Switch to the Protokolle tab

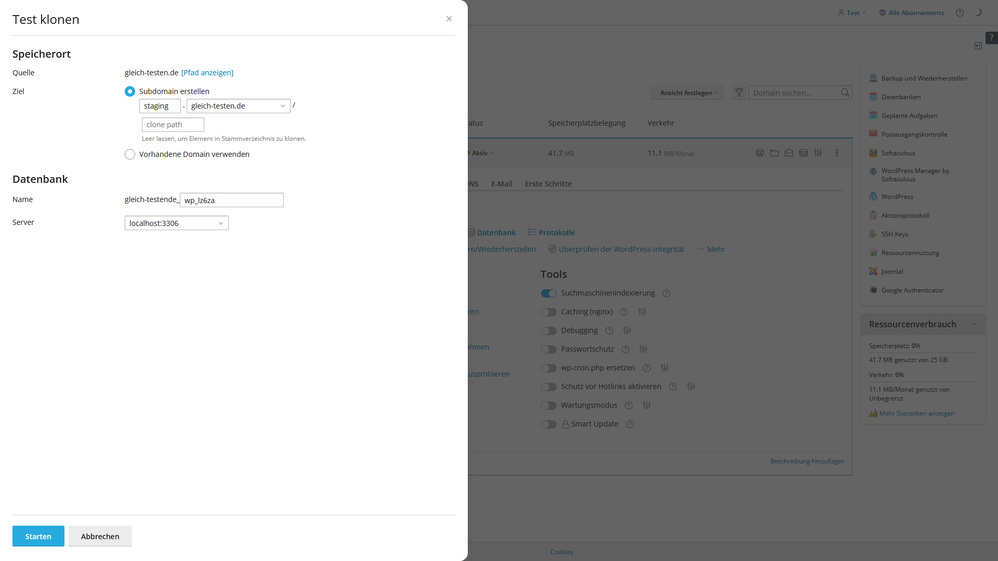pyautogui.click(x=556, y=232)
